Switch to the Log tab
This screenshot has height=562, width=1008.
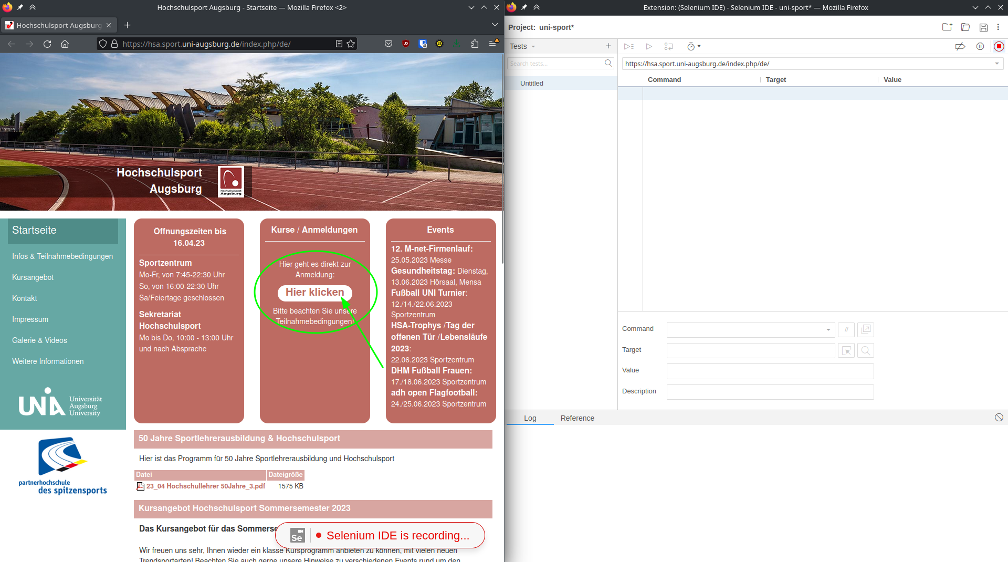click(530, 419)
